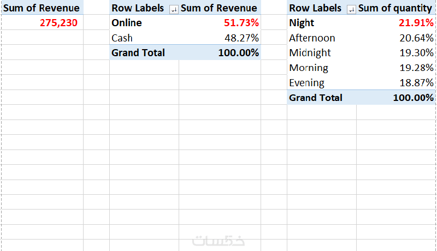The image size is (437, 251).
Task: Click the 19.28% Morning quantity value
Action: 418,68
